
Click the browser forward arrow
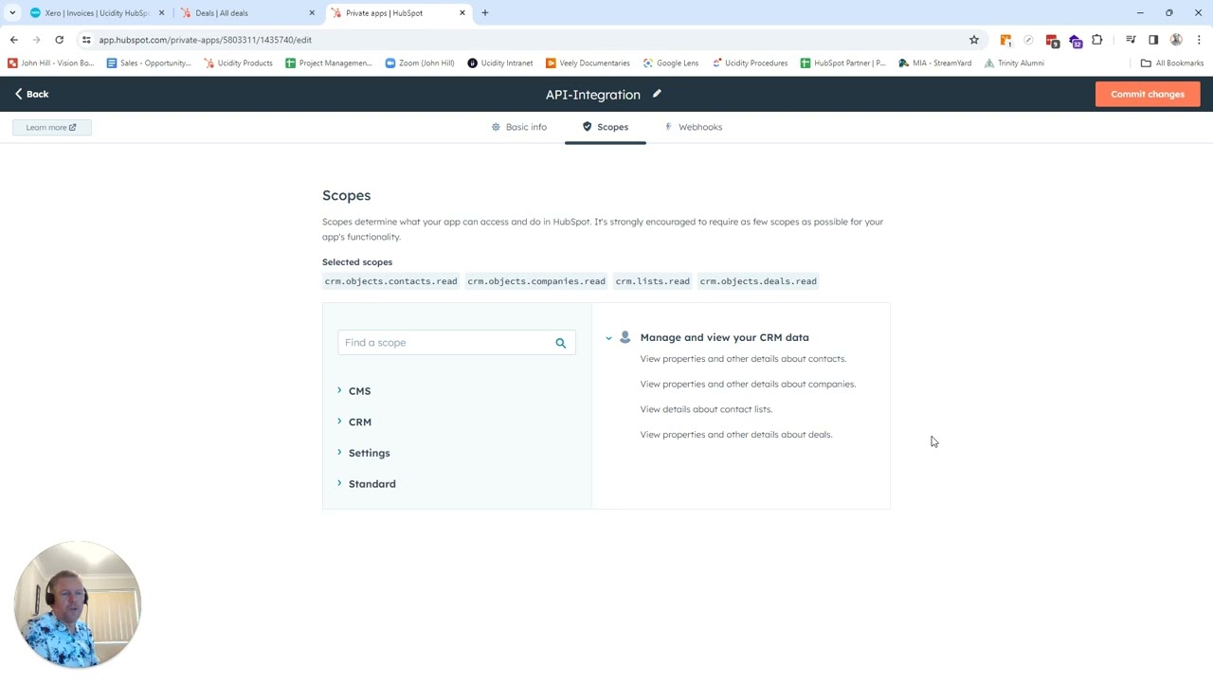(x=37, y=40)
